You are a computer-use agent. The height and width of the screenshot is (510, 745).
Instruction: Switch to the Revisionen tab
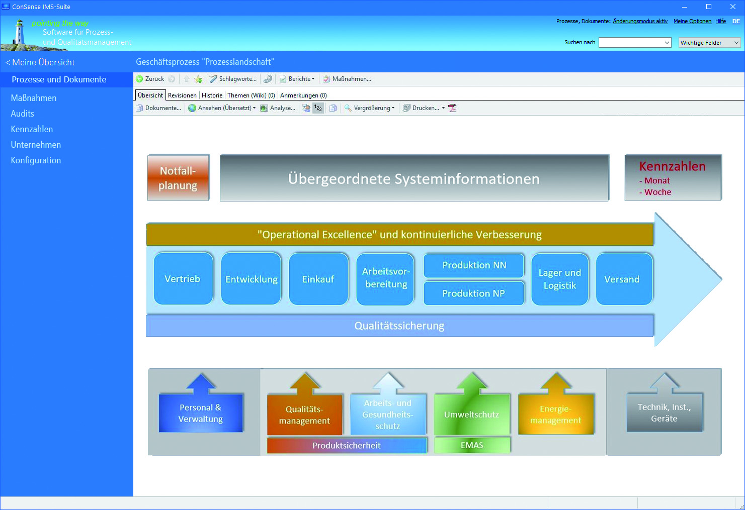[182, 95]
